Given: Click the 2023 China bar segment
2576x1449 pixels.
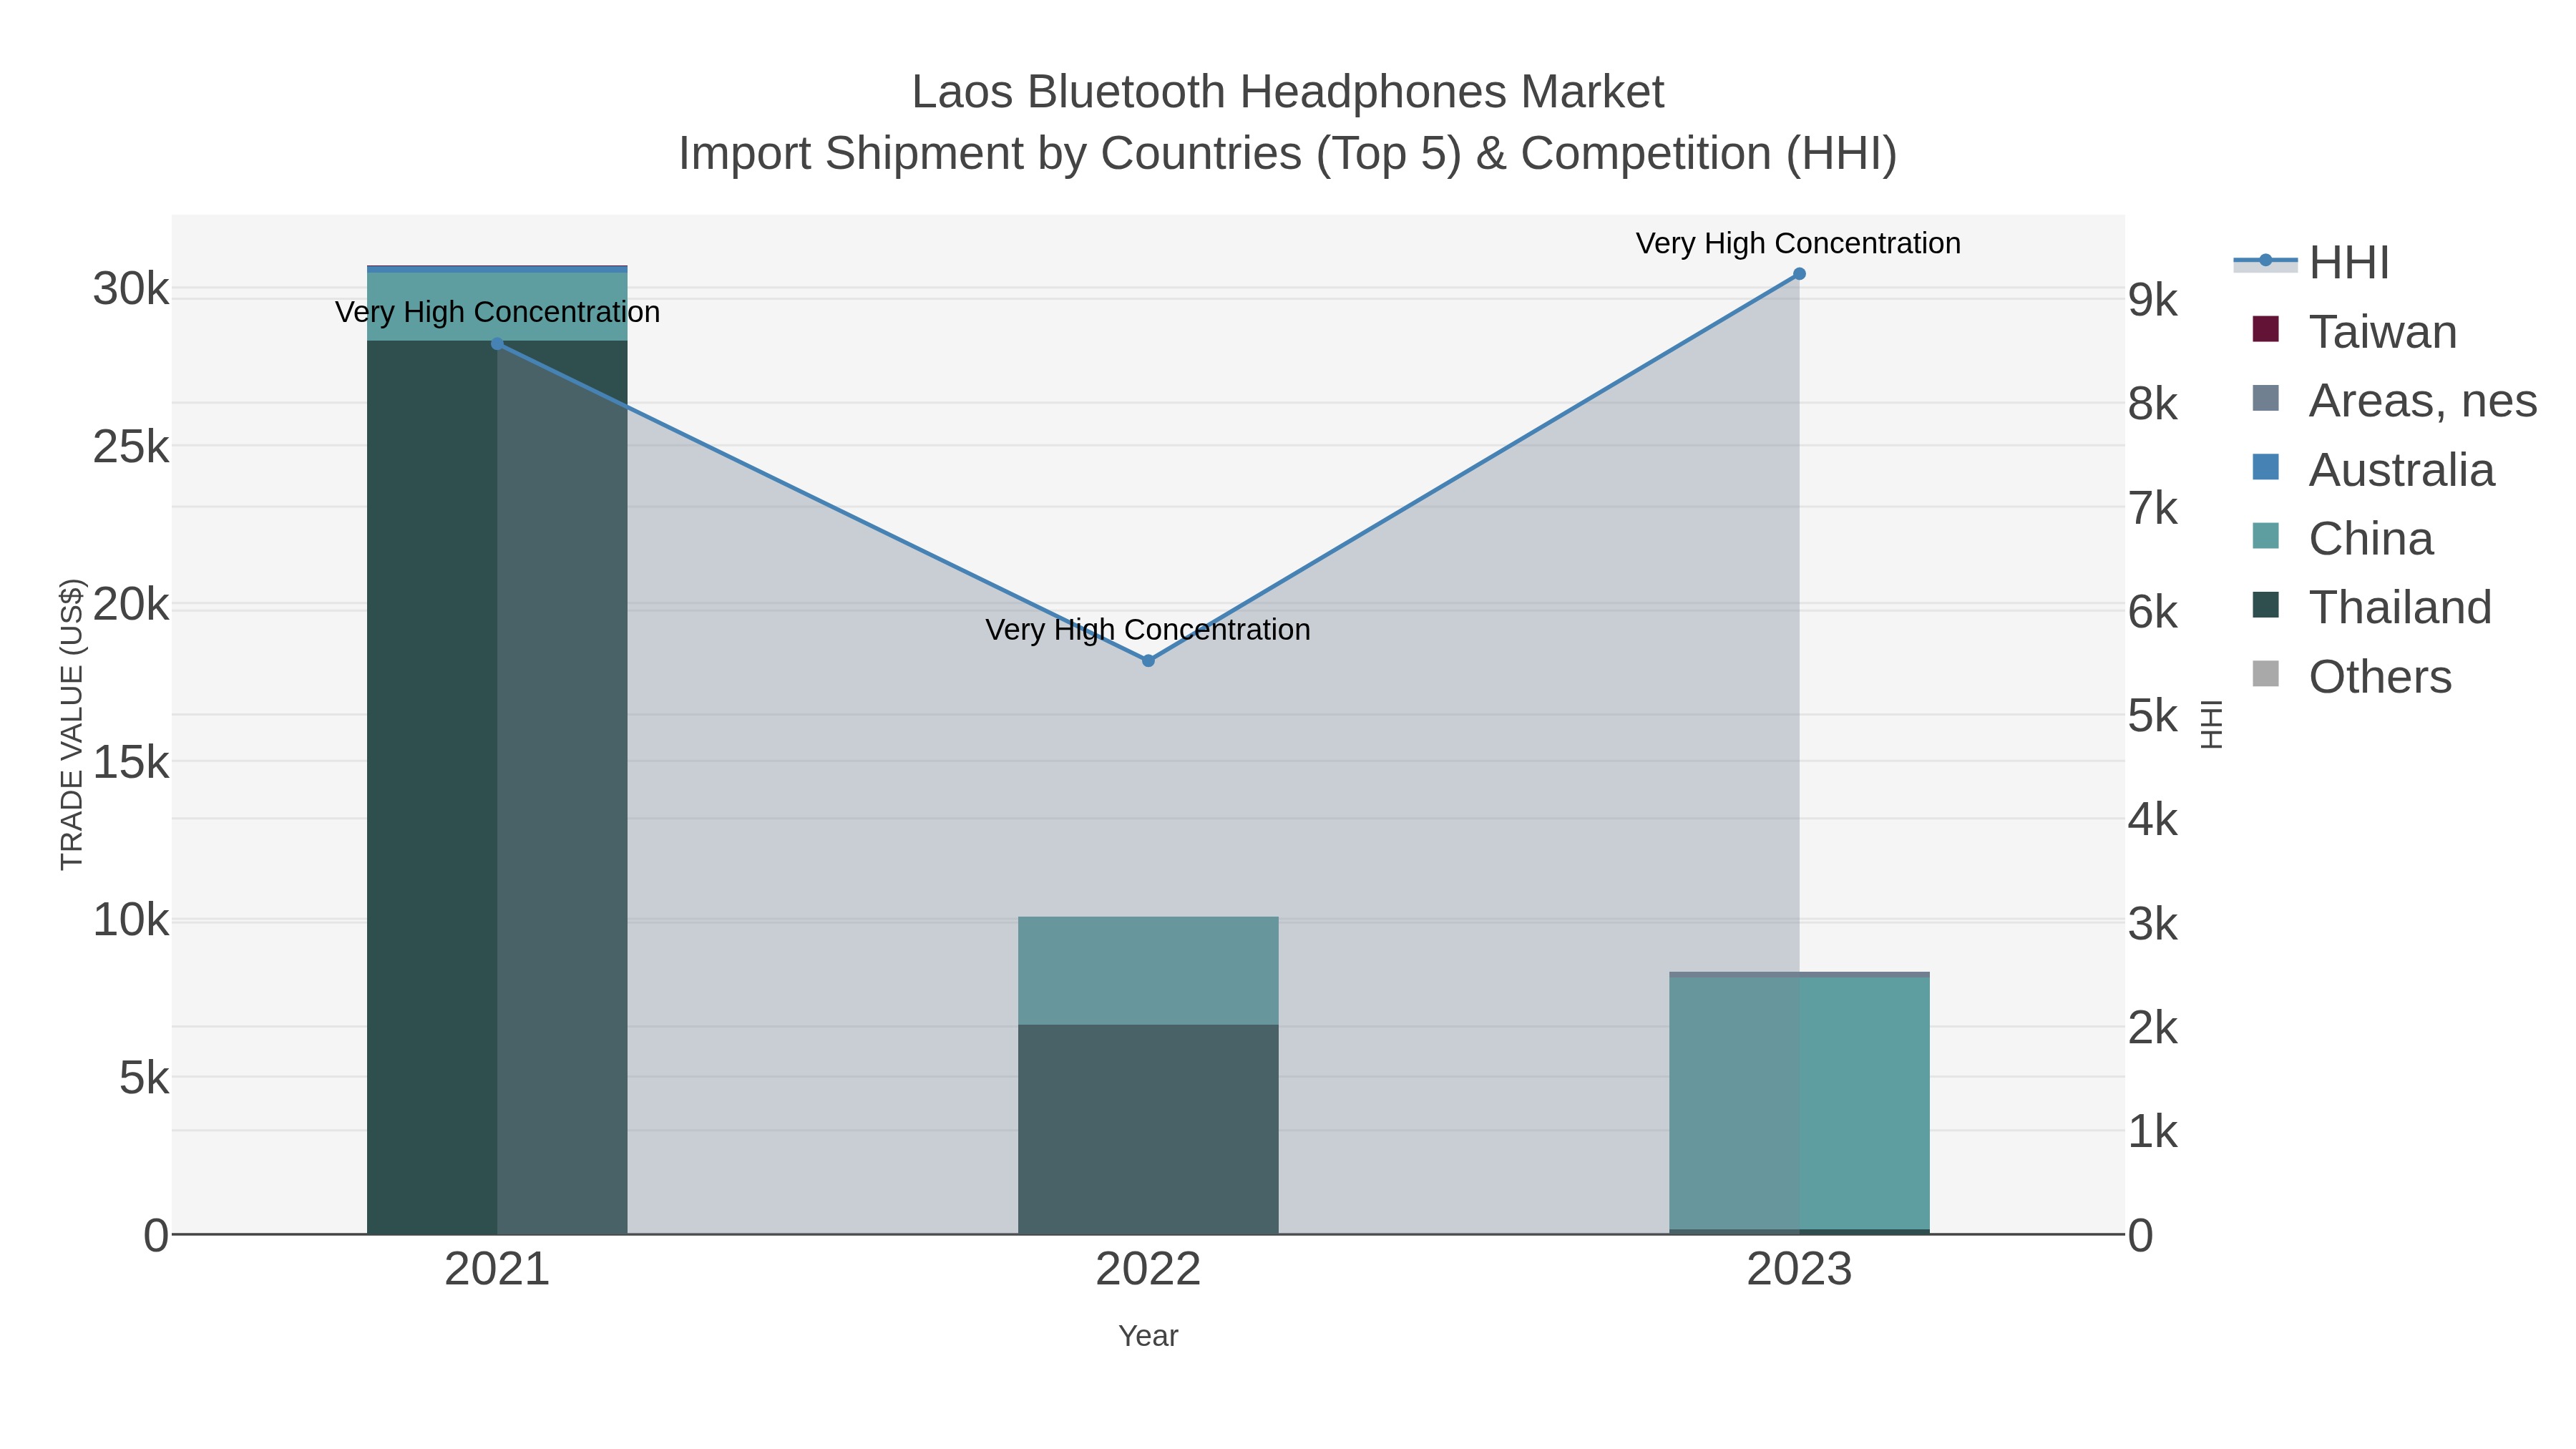Looking at the screenshot, I should 1799,1103.
